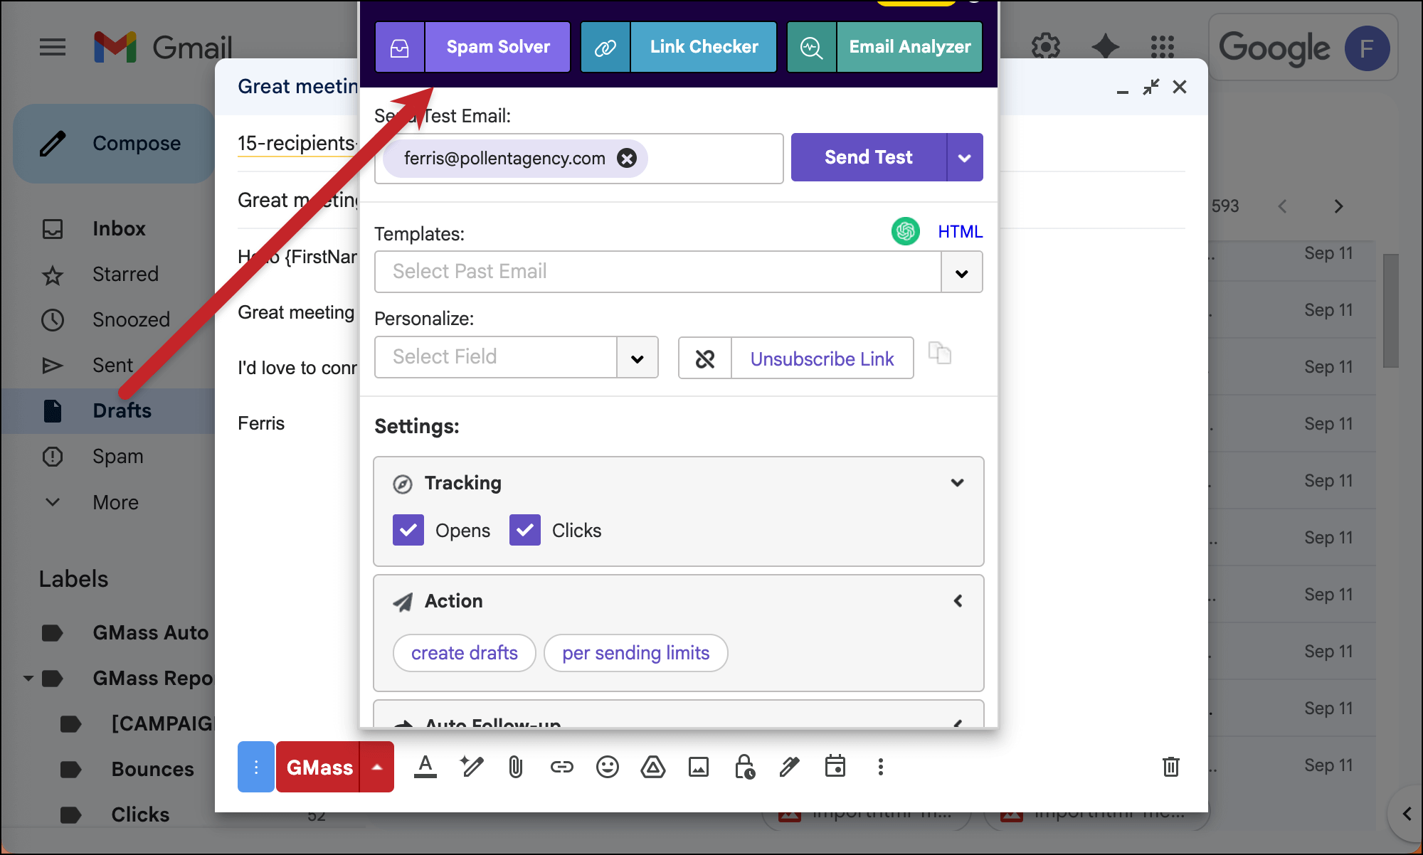The height and width of the screenshot is (855, 1423).
Task: Open the Spam Solver tab
Action: coord(498,47)
